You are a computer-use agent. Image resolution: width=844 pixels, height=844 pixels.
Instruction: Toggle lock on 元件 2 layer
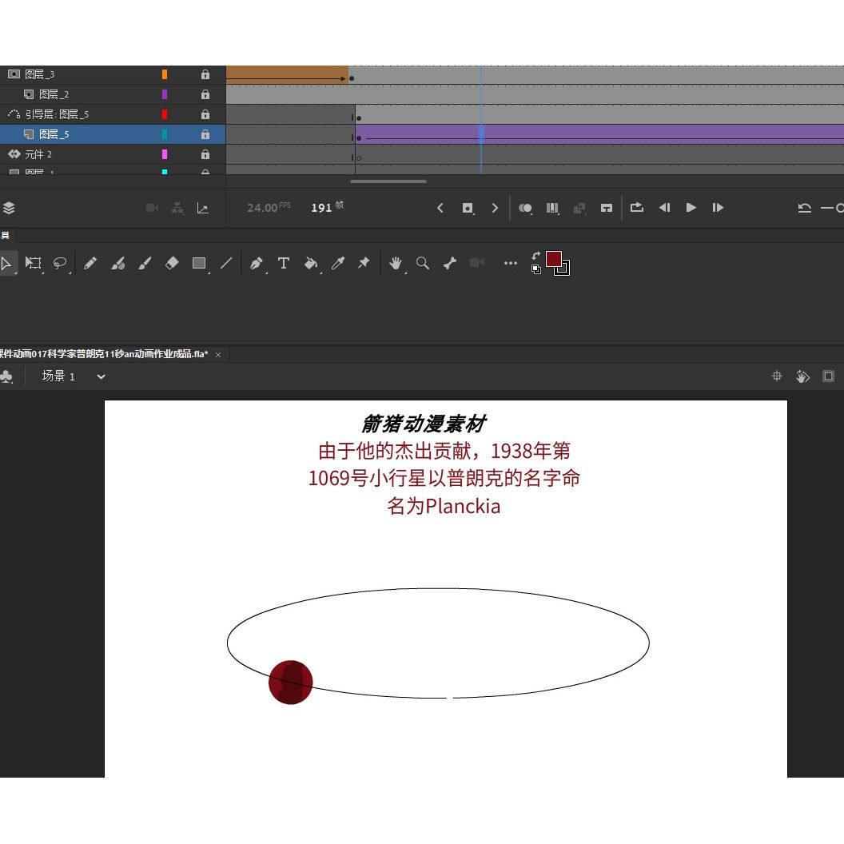click(x=205, y=154)
